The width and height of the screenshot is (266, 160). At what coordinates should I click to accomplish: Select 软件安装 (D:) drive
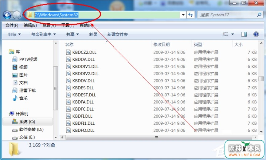[x=28, y=130]
